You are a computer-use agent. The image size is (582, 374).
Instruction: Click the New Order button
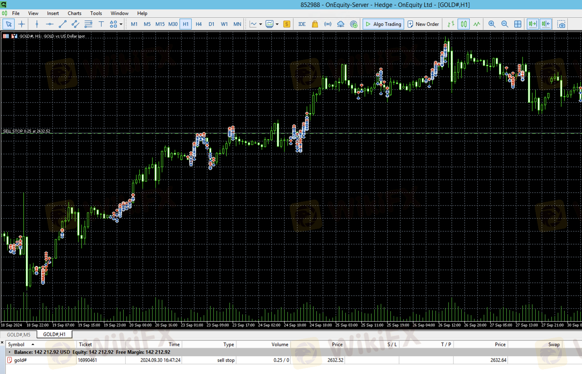tap(423, 24)
